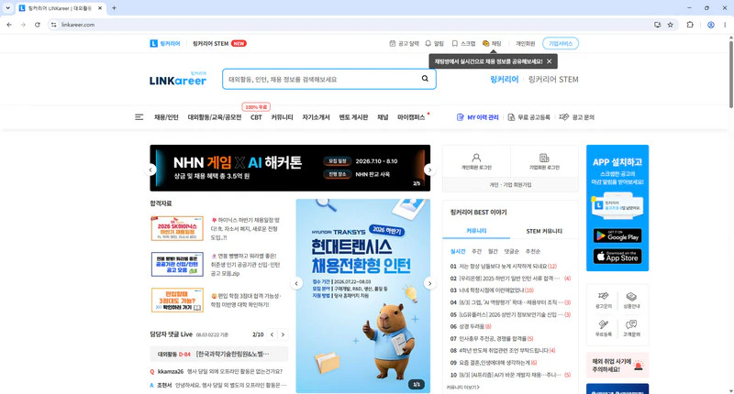The image size is (734, 394).
Task: Open browser profile icon
Action: pos(710,25)
